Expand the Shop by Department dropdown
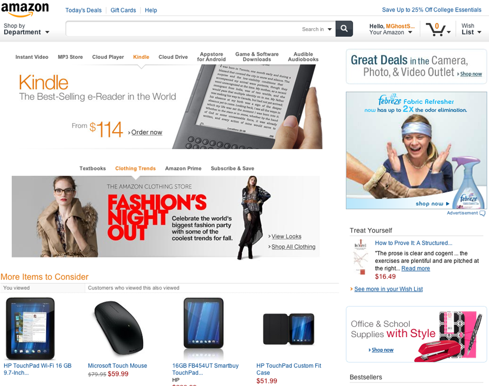This screenshot has height=386, width=489. click(x=27, y=29)
